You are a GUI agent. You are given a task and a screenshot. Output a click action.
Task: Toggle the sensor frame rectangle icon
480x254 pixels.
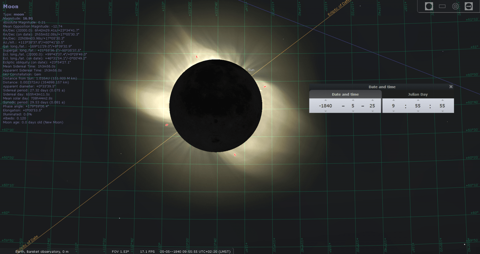click(442, 6)
